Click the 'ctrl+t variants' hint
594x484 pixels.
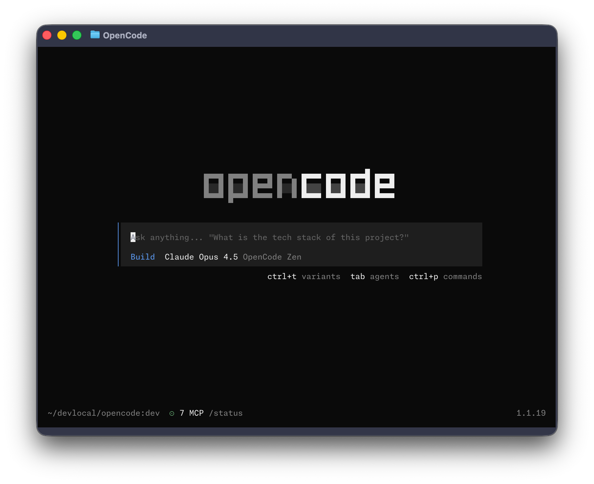pyautogui.click(x=304, y=276)
